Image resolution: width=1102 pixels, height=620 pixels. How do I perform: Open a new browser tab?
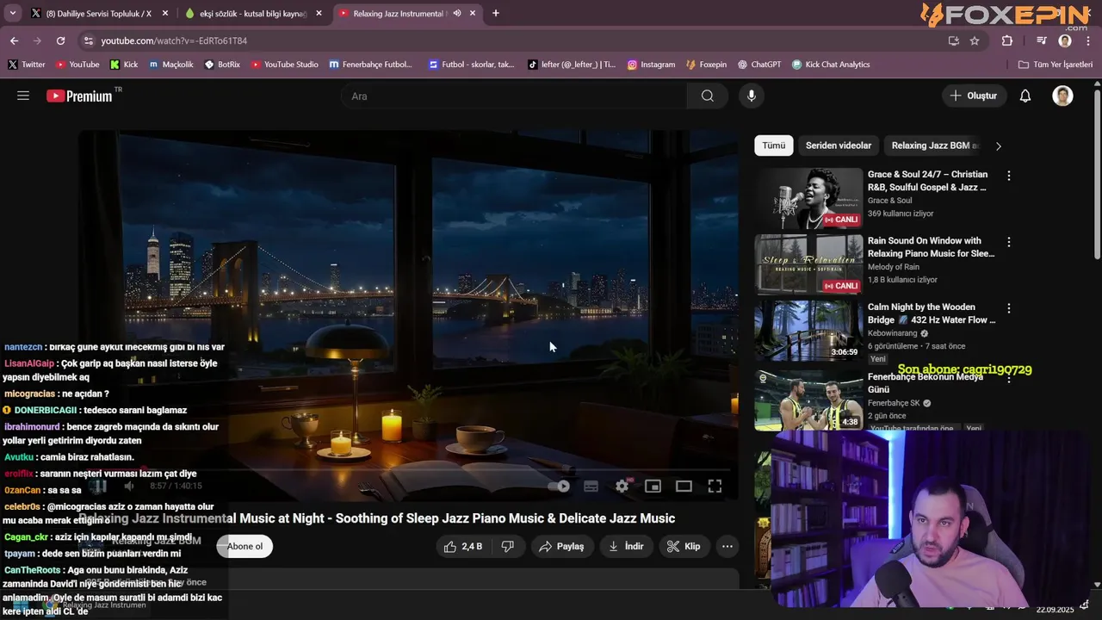tap(496, 13)
